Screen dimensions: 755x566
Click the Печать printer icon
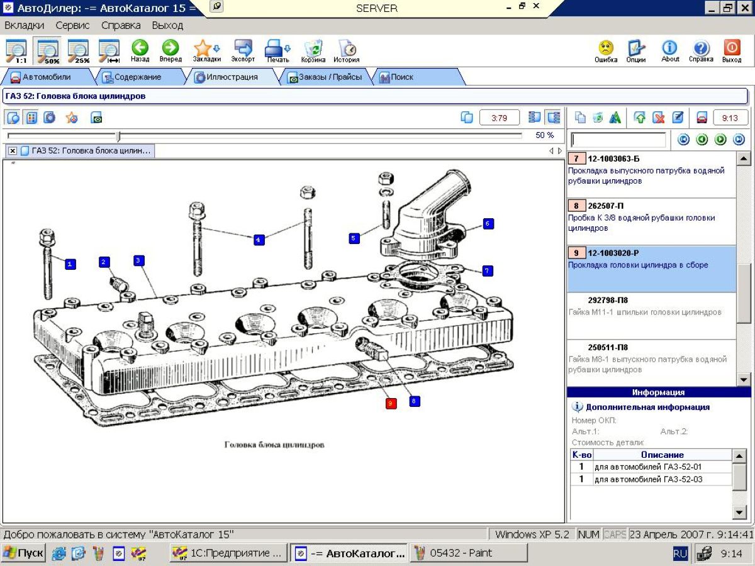pyautogui.click(x=277, y=51)
